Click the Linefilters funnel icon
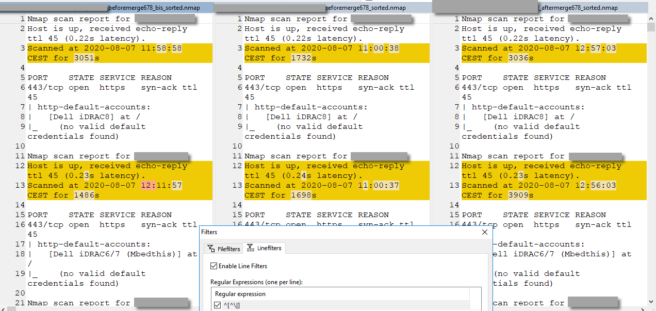 pos(250,247)
